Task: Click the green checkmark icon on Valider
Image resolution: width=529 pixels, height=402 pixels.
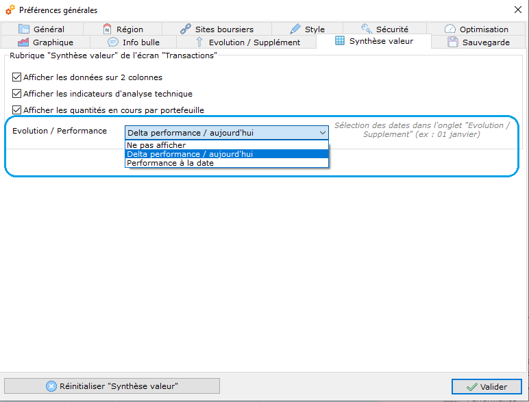Action: (471, 387)
